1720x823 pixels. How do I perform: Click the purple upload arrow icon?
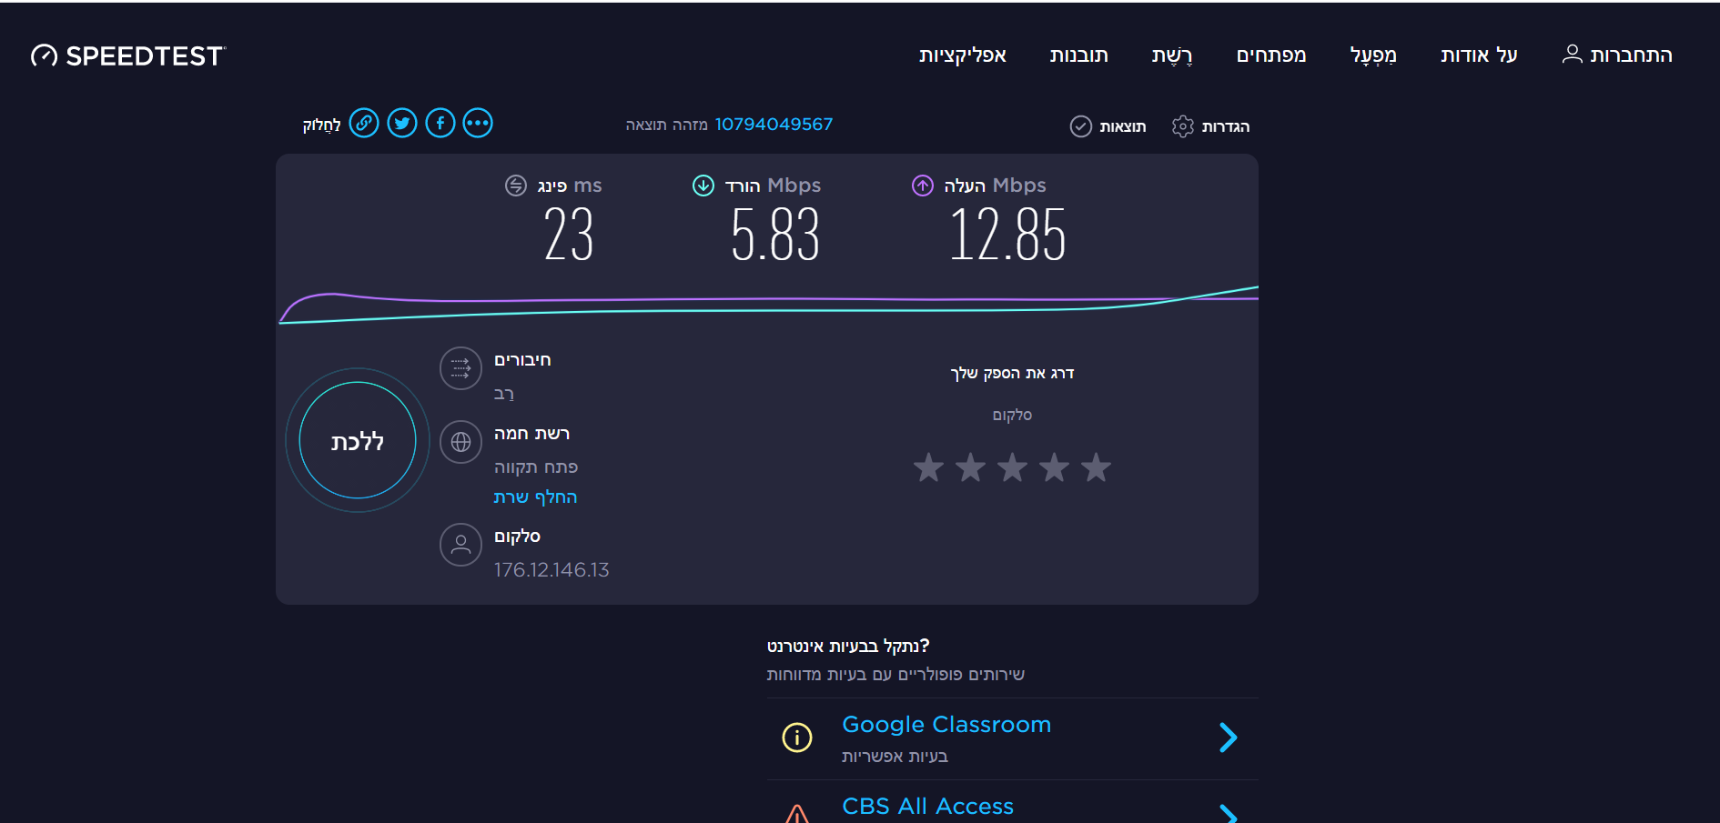pos(923,186)
